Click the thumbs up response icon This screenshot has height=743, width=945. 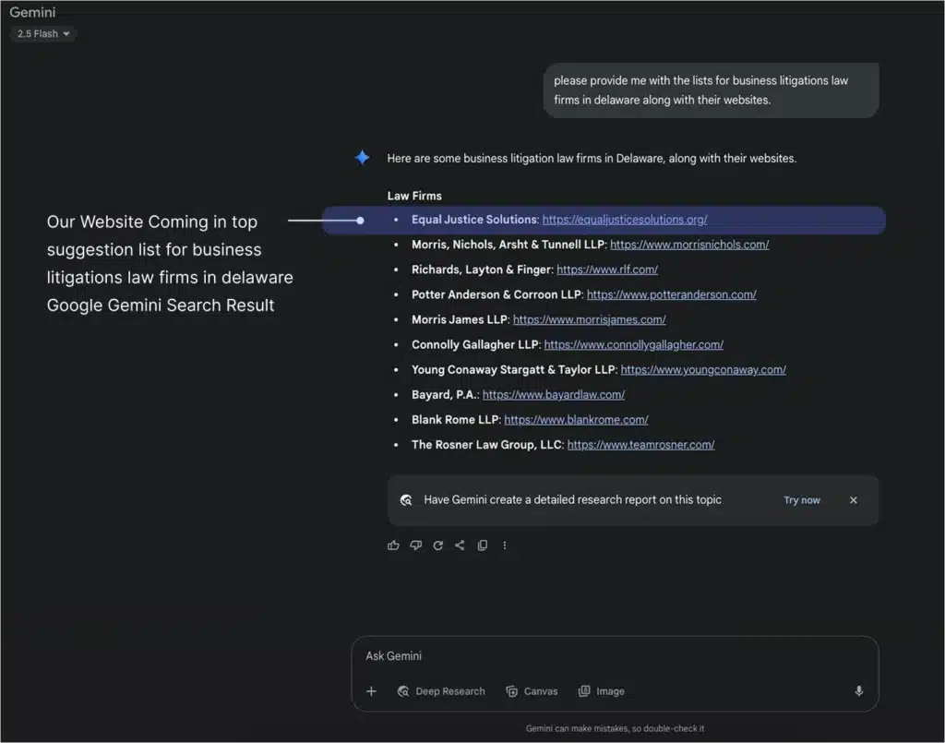click(393, 545)
